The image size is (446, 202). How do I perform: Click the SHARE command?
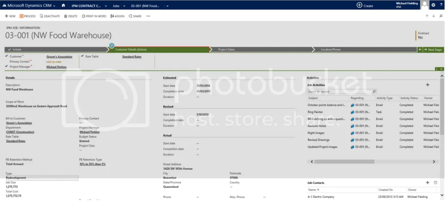click(x=135, y=16)
